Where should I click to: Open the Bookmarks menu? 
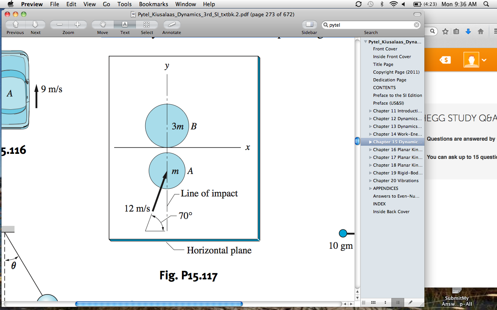coord(153,4)
